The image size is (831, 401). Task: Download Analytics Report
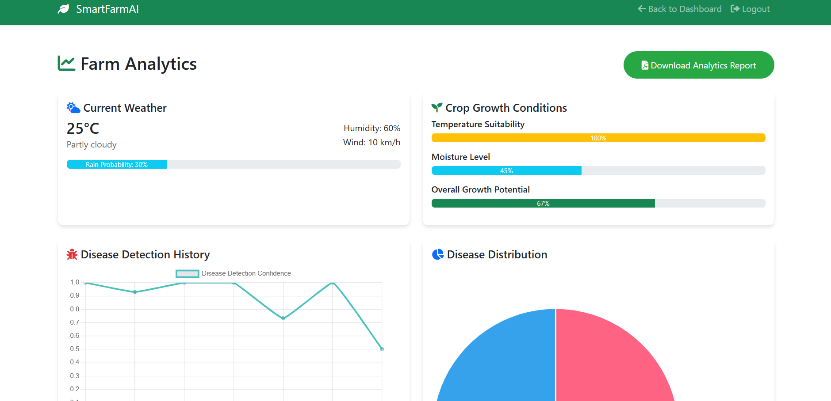[x=698, y=65]
